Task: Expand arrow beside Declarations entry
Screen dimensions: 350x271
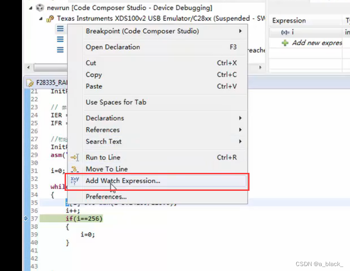Action: (240, 118)
